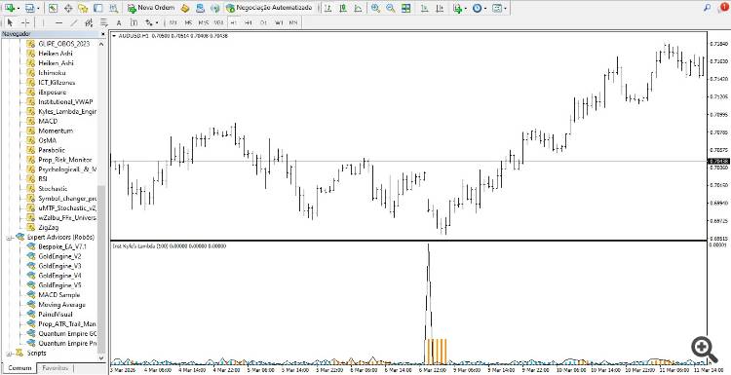Switch chart to M5 timeframe
731x375 pixels.
point(188,22)
